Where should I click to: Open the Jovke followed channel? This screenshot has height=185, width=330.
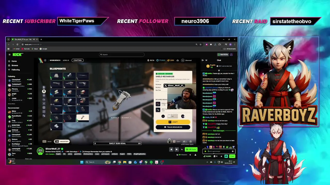(x=20, y=99)
